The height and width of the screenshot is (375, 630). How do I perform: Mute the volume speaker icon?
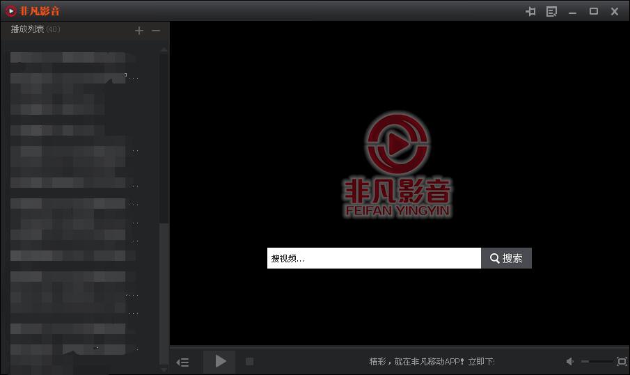pyautogui.click(x=569, y=362)
